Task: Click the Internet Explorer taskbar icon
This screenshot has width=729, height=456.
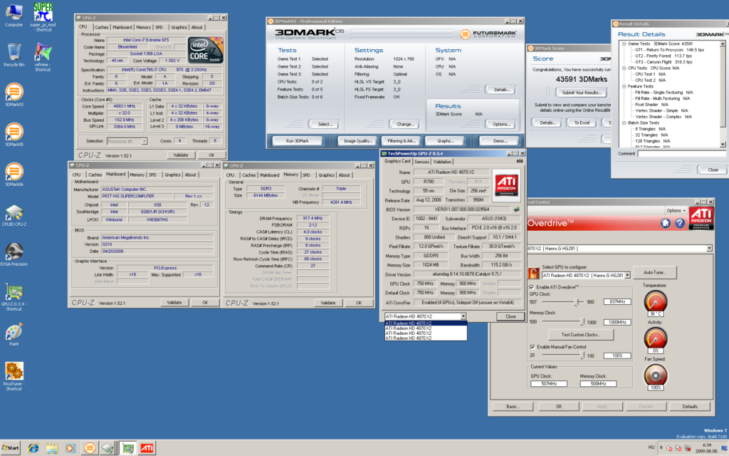Action: (x=33, y=448)
